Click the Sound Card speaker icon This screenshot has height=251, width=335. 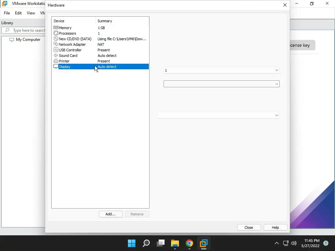point(56,55)
